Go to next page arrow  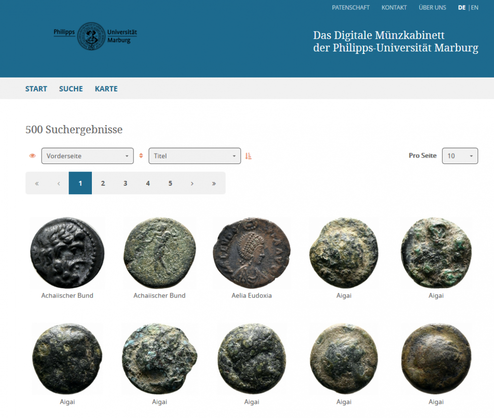tap(192, 183)
